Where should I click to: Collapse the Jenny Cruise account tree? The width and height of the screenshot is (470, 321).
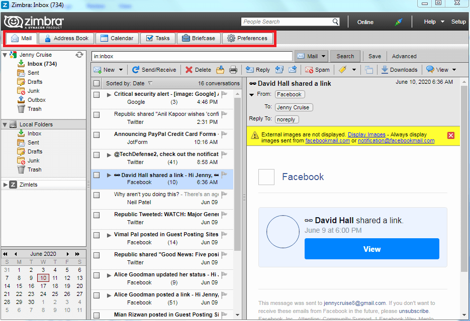5,55
